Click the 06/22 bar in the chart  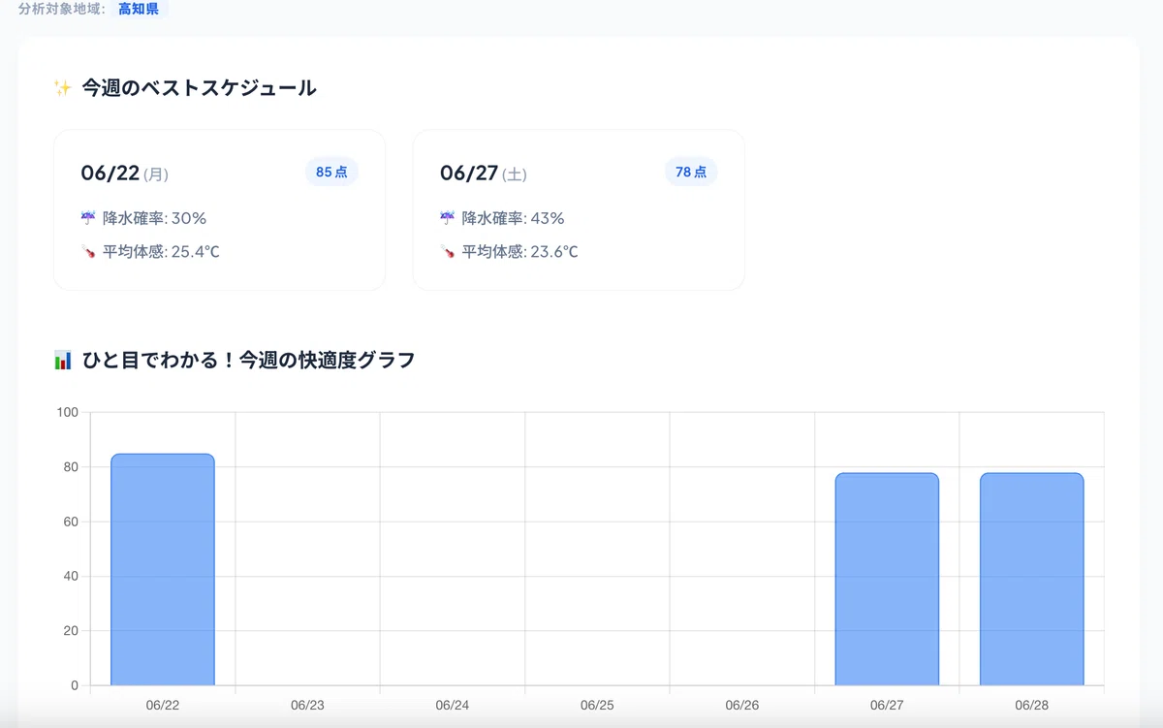[x=163, y=570]
